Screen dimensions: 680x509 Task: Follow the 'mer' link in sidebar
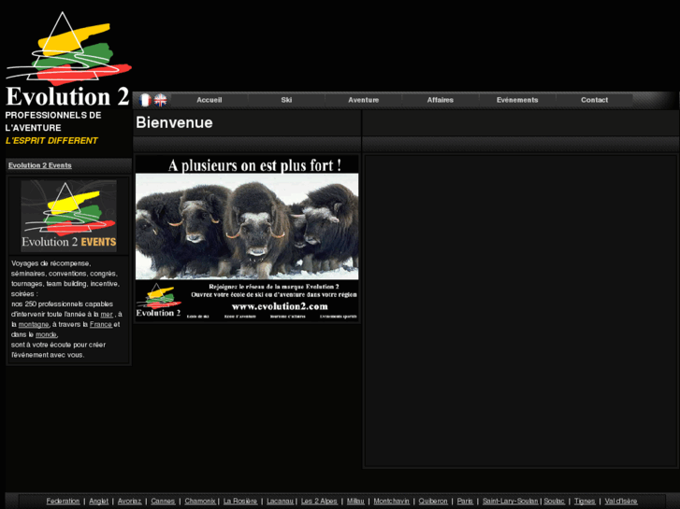107,315
